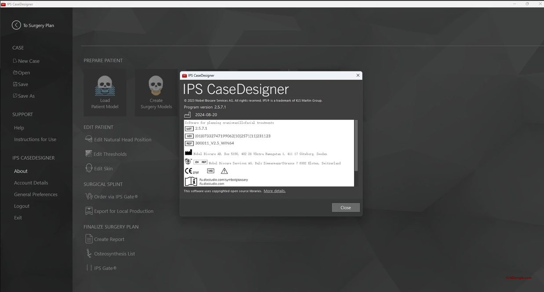Image resolution: width=544 pixels, height=292 pixels.
Task: Click the LOT 2.5.7.1 text
Action: [x=201, y=128]
